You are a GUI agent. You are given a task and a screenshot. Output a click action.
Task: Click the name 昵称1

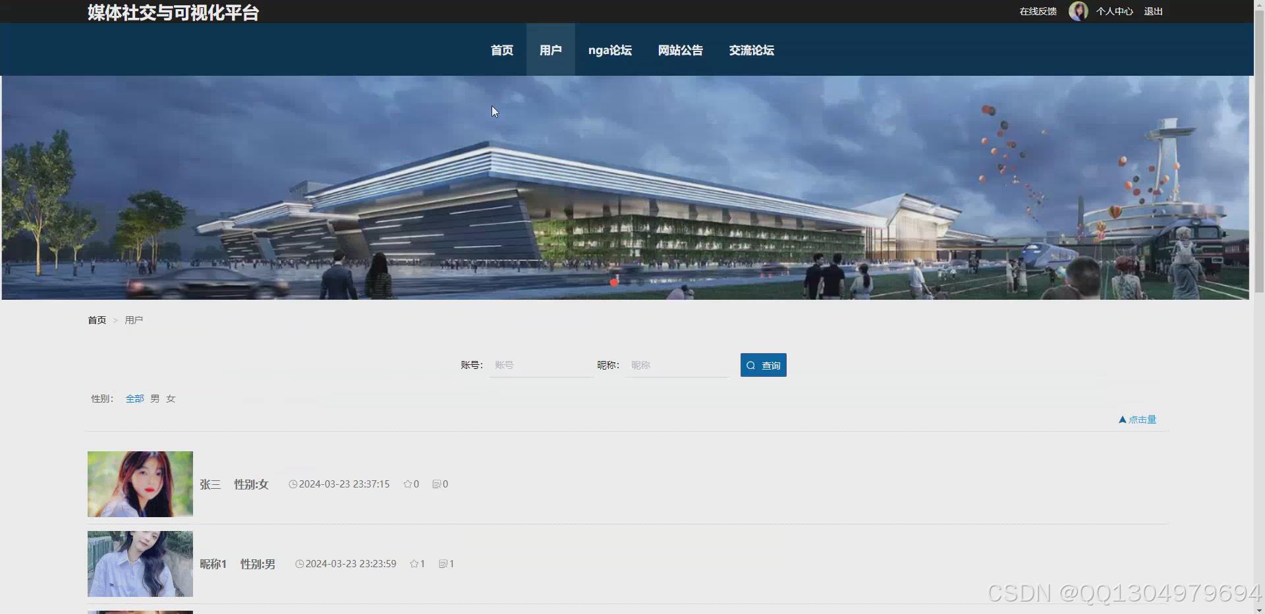click(x=213, y=564)
